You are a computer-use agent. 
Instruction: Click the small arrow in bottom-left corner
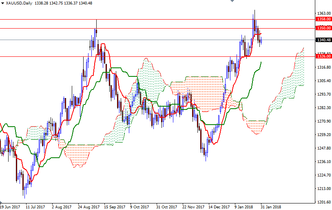(x=2, y=202)
